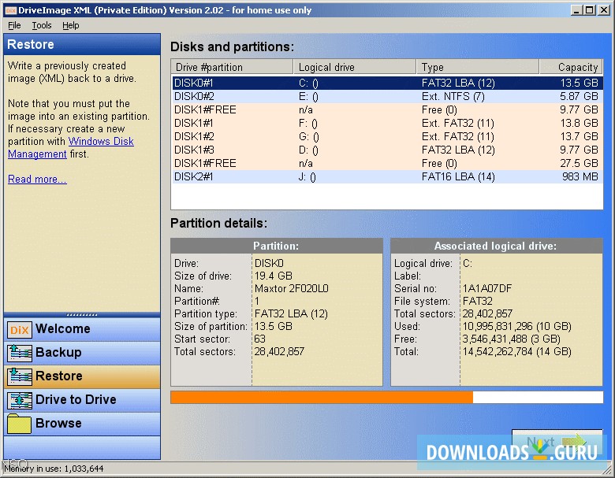Maximize the DriveImage XML window

coord(589,9)
